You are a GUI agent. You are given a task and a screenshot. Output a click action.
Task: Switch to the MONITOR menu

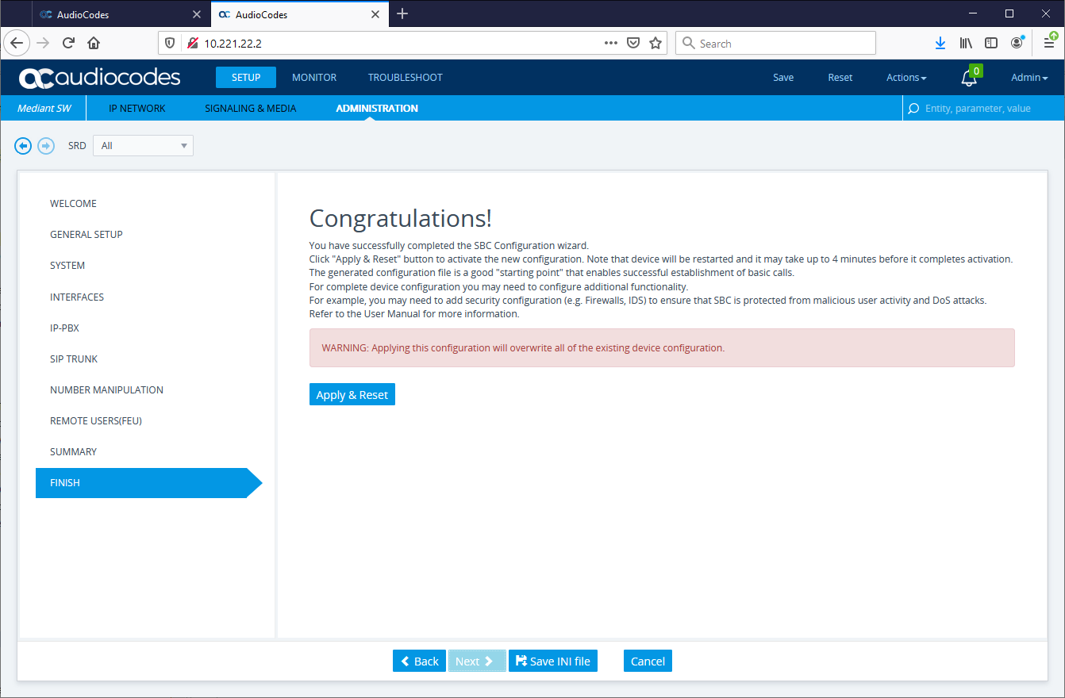pos(314,78)
